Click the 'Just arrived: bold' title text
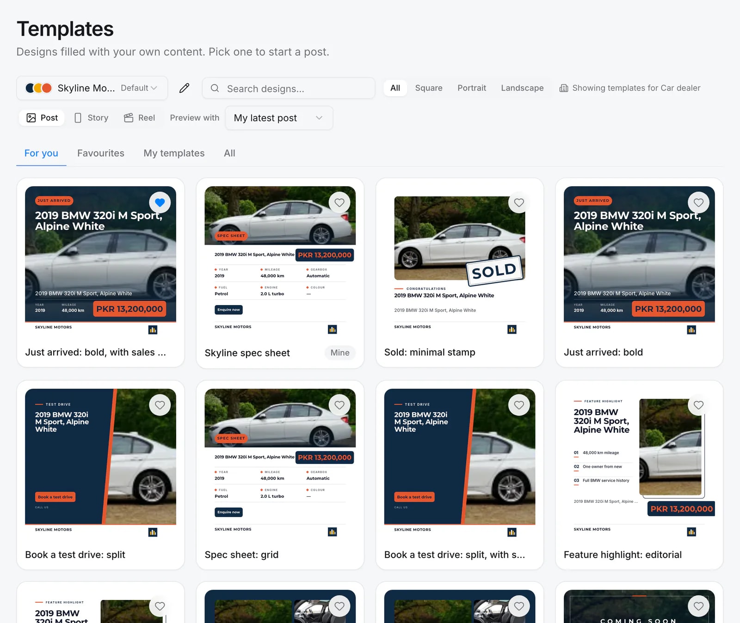The image size is (740, 623). coord(603,352)
